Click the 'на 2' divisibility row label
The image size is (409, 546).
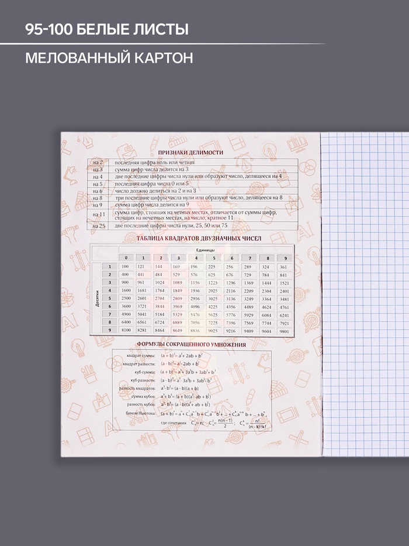[x=98, y=162]
